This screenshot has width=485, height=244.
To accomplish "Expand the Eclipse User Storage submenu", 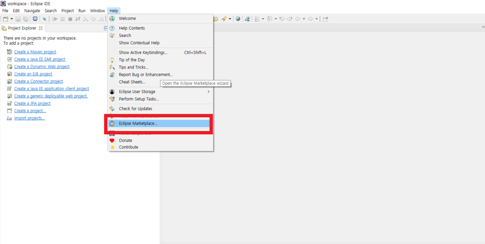I will (160, 92).
